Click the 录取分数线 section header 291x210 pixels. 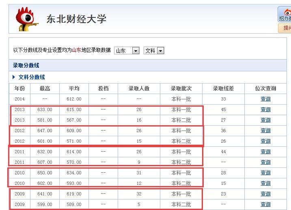pyautogui.click(x=26, y=65)
